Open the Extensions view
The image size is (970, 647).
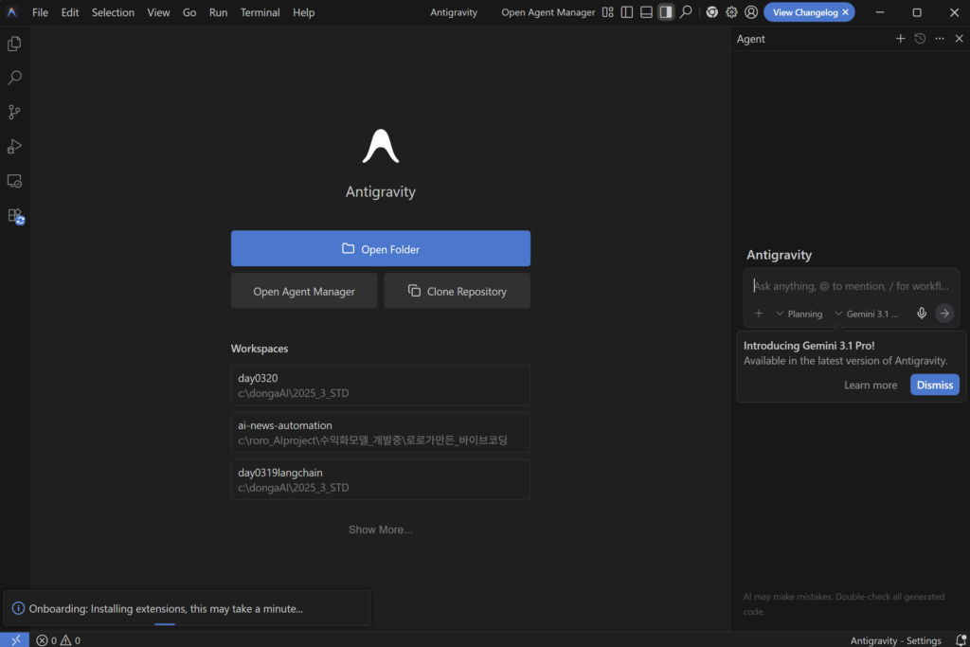(x=15, y=216)
